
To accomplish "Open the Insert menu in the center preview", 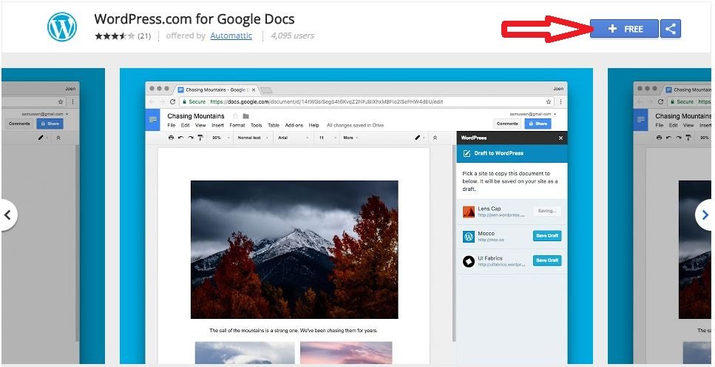I will pos(217,125).
